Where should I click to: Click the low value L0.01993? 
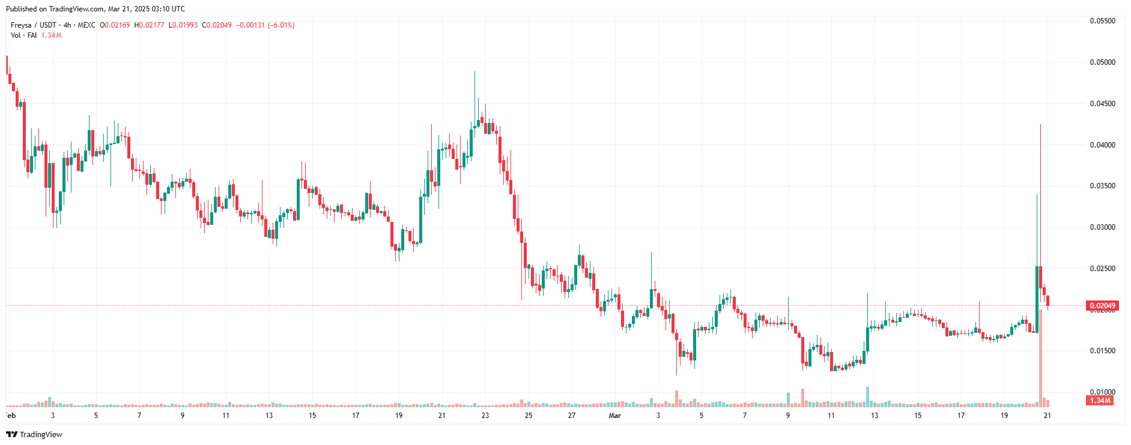pyautogui.click(x=183, y=25)
